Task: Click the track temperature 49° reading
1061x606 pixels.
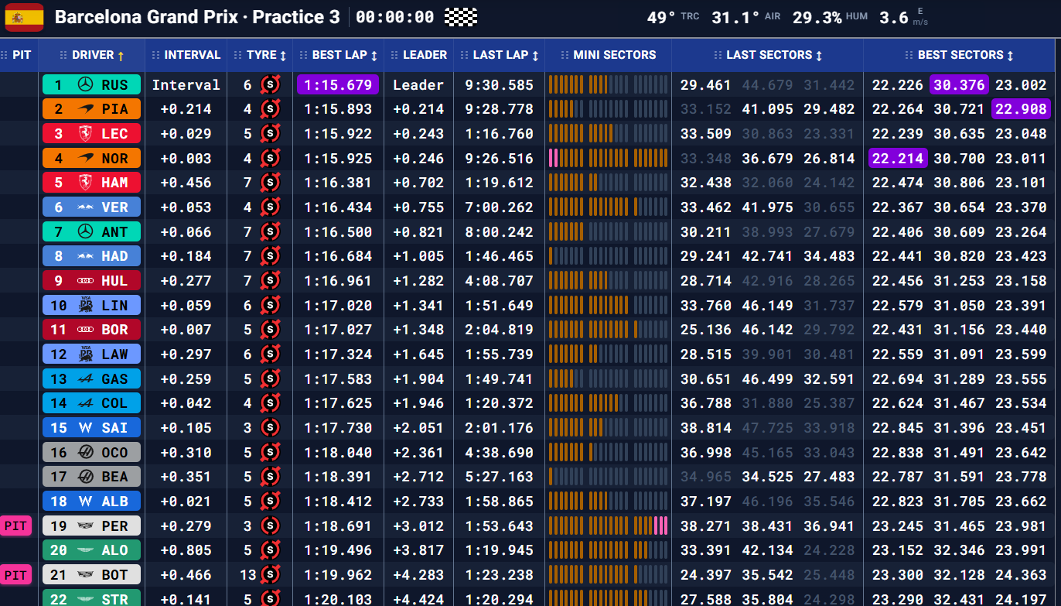Action: 662,17
